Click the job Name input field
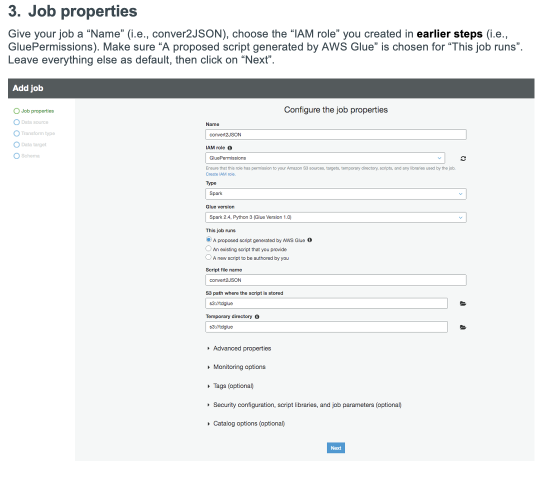Viewport: 547px width, 478px height. click(335, 134)
